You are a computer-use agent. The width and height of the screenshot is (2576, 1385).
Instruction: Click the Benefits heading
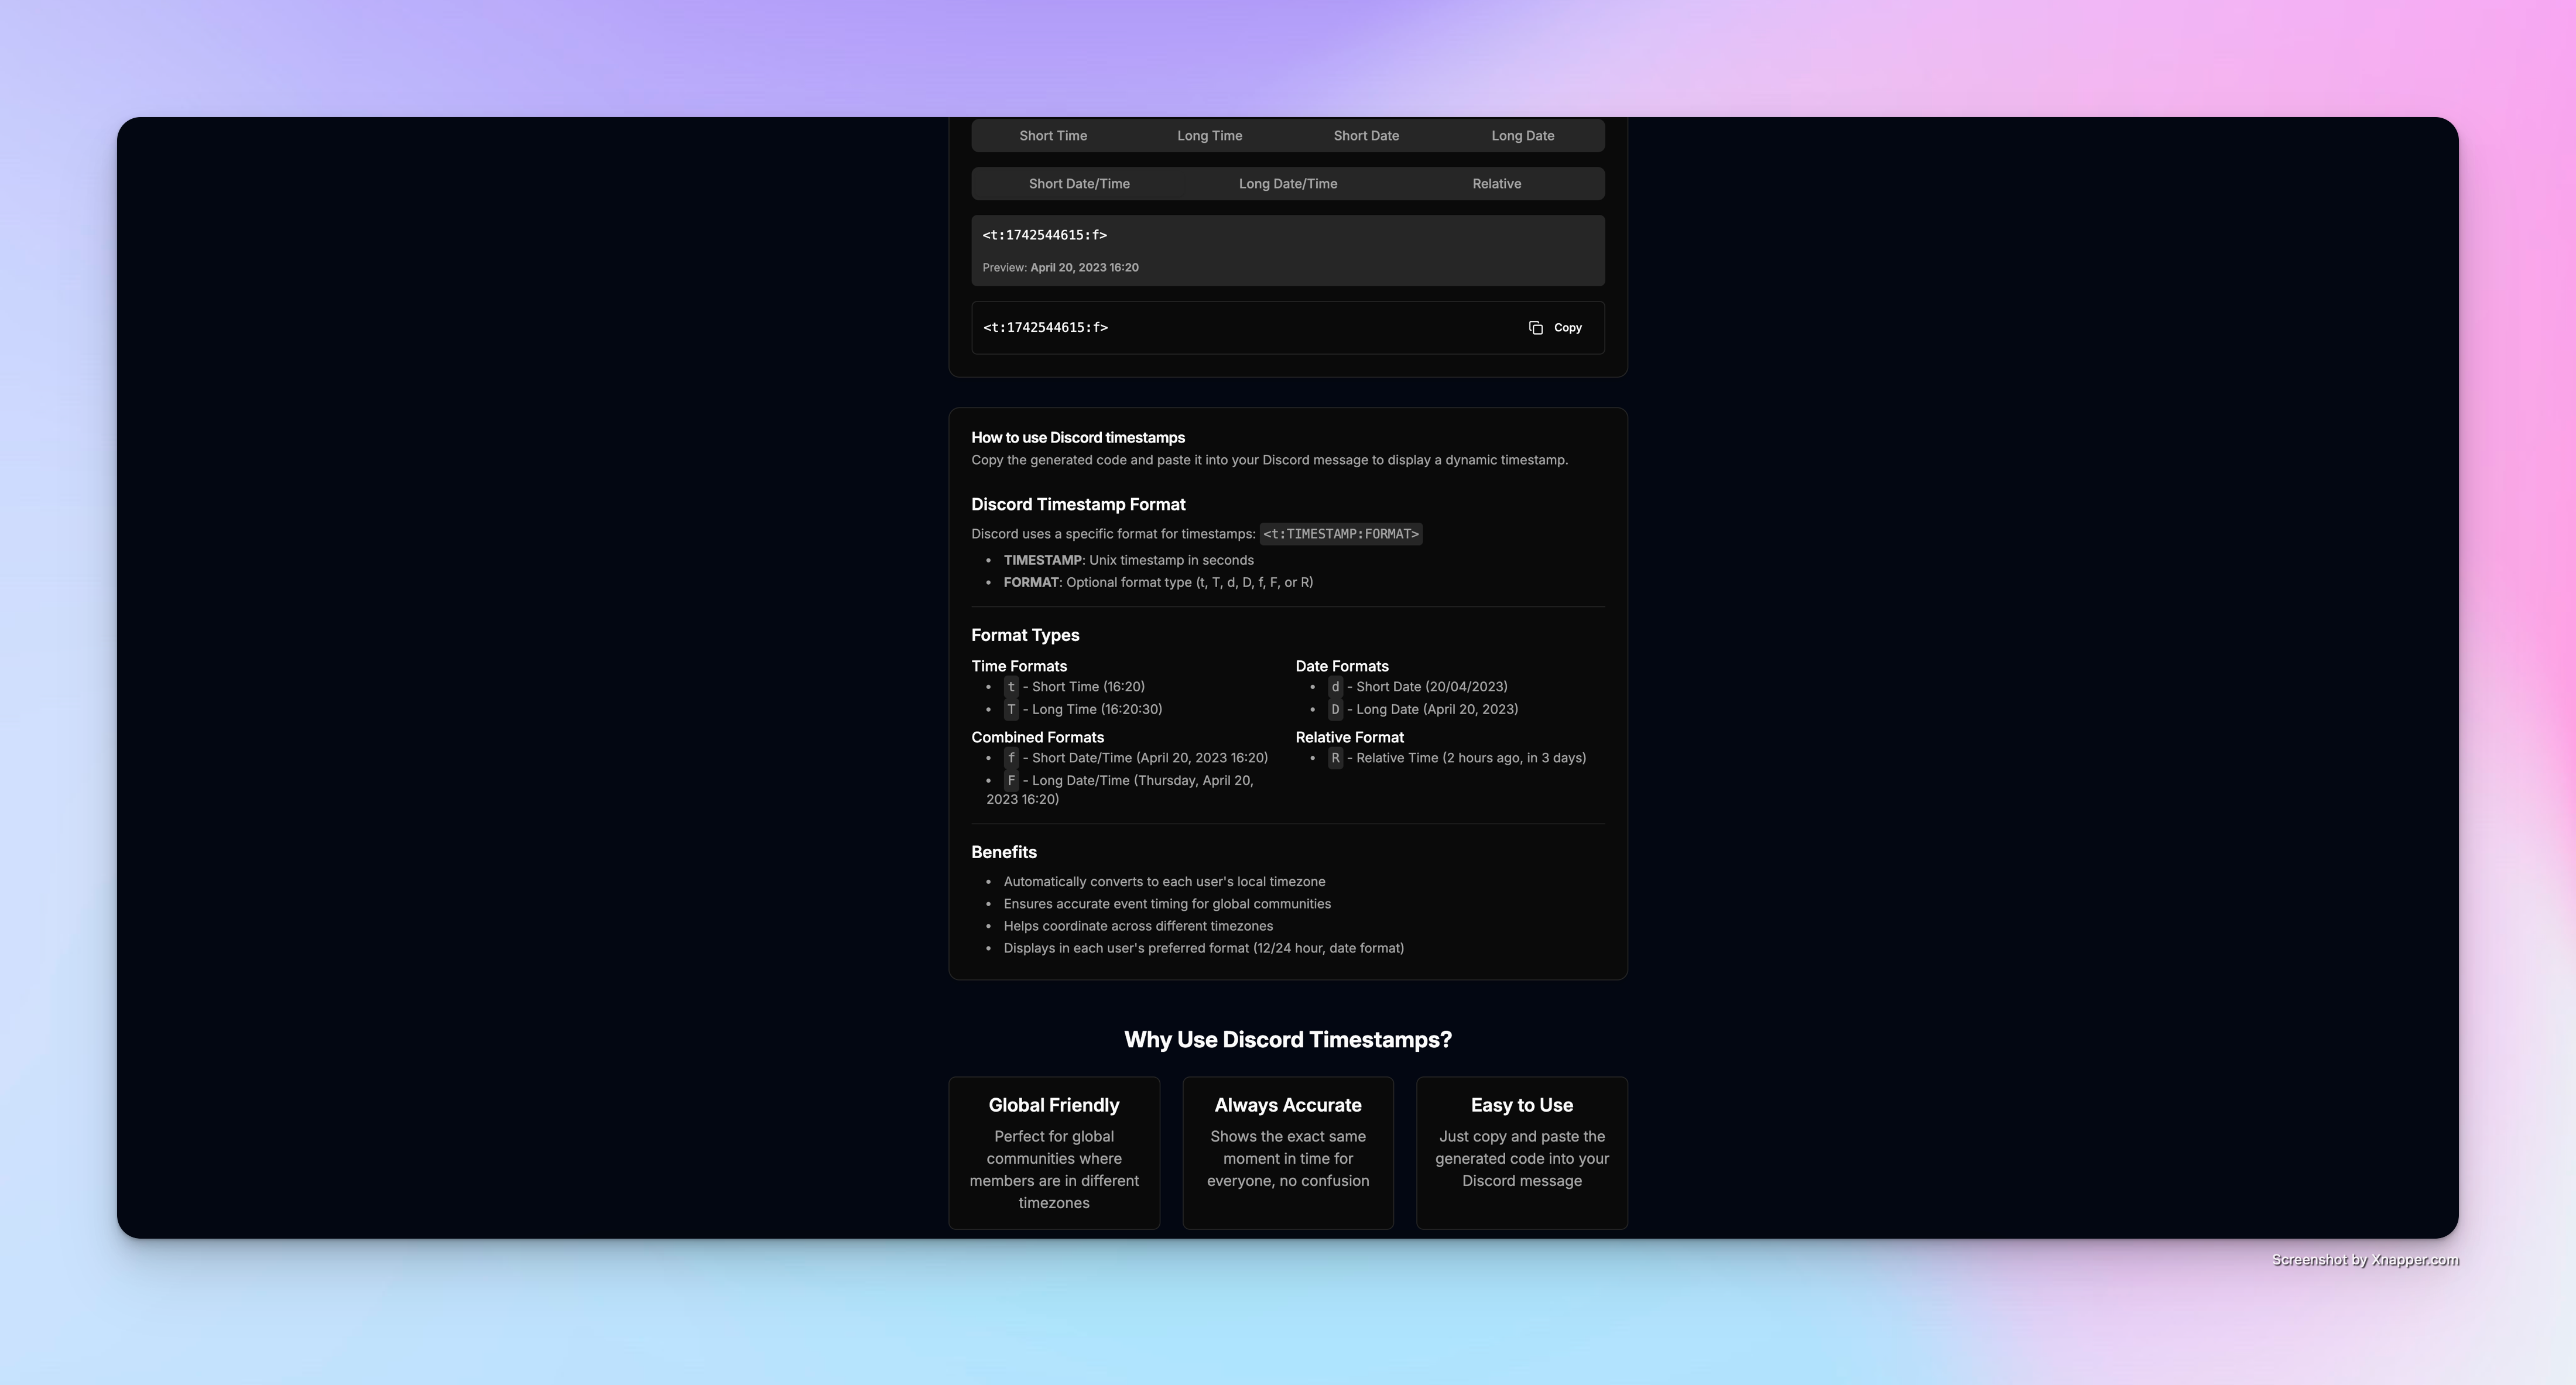(1004, 853)
